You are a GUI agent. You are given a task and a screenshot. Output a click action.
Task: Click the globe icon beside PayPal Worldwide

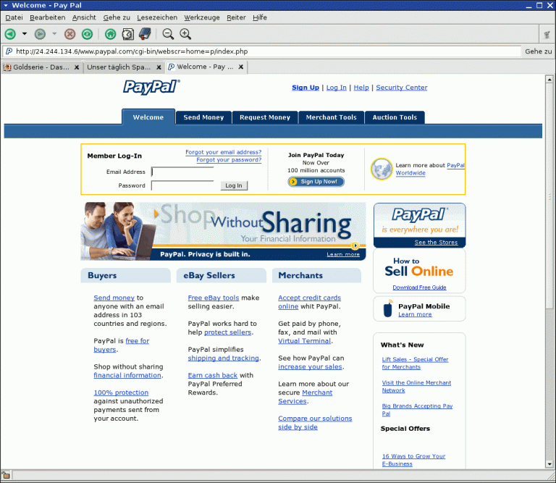pos(382,169)
